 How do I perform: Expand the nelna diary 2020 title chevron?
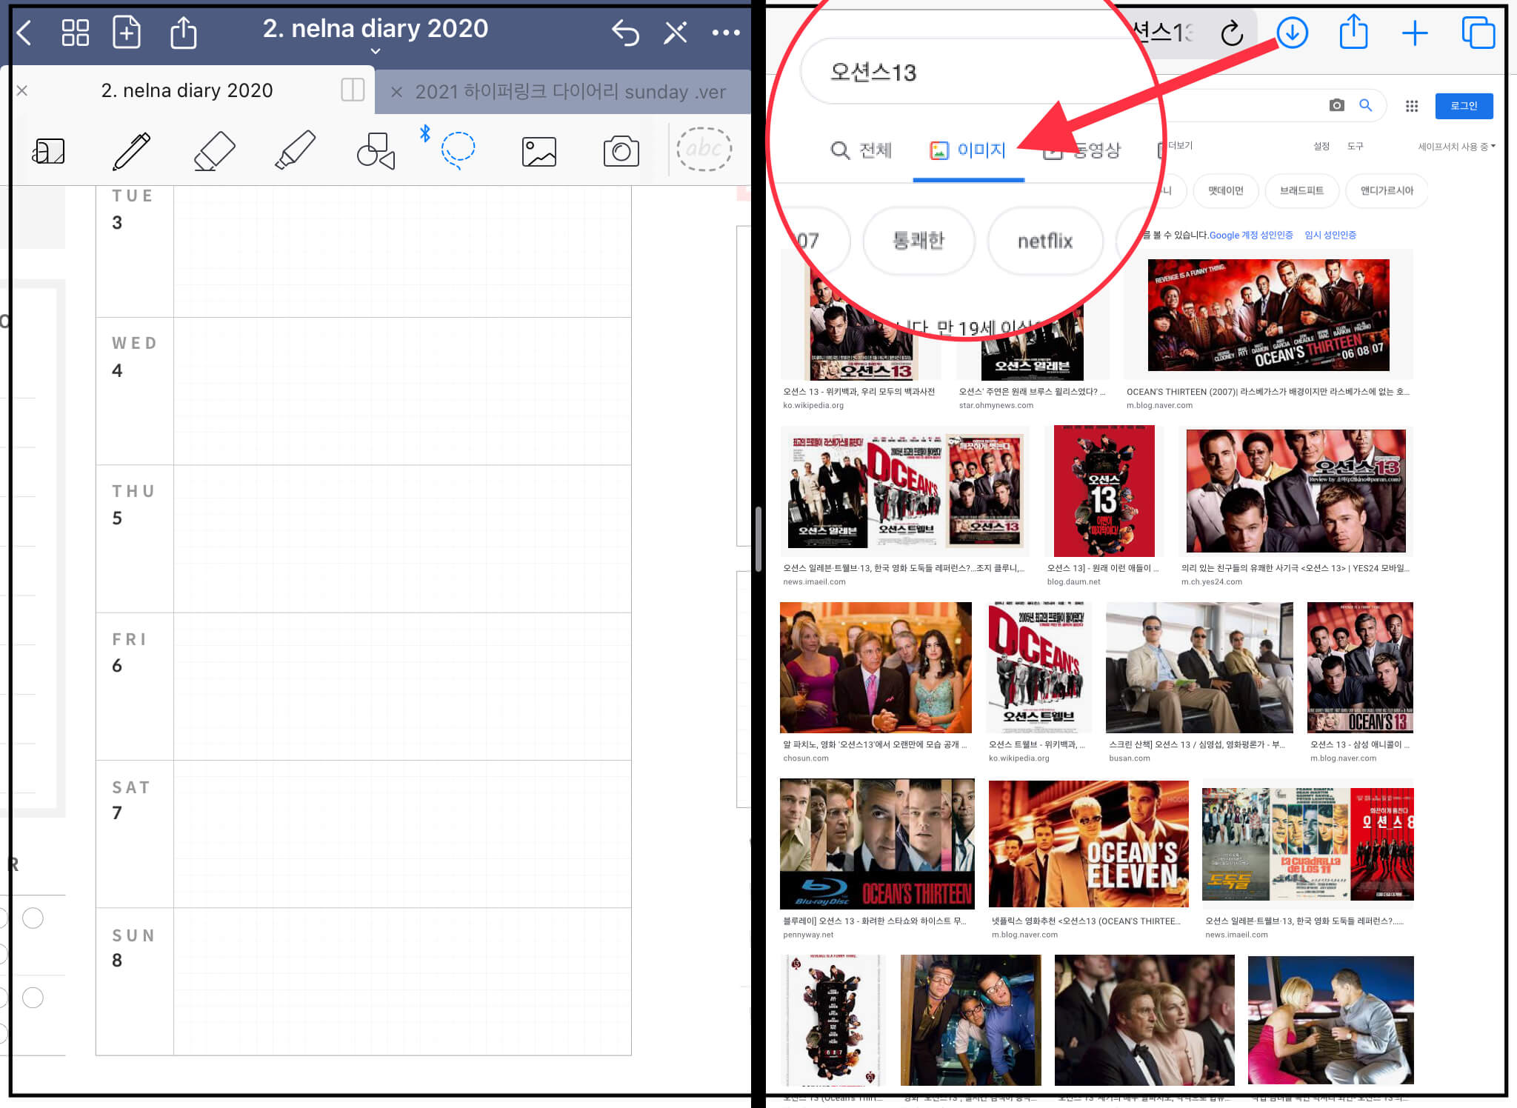tap(376, 51)
